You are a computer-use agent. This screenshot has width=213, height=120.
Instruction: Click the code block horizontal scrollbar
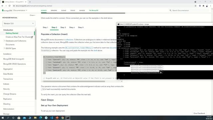pyautogui.click(x=74, y=81)
